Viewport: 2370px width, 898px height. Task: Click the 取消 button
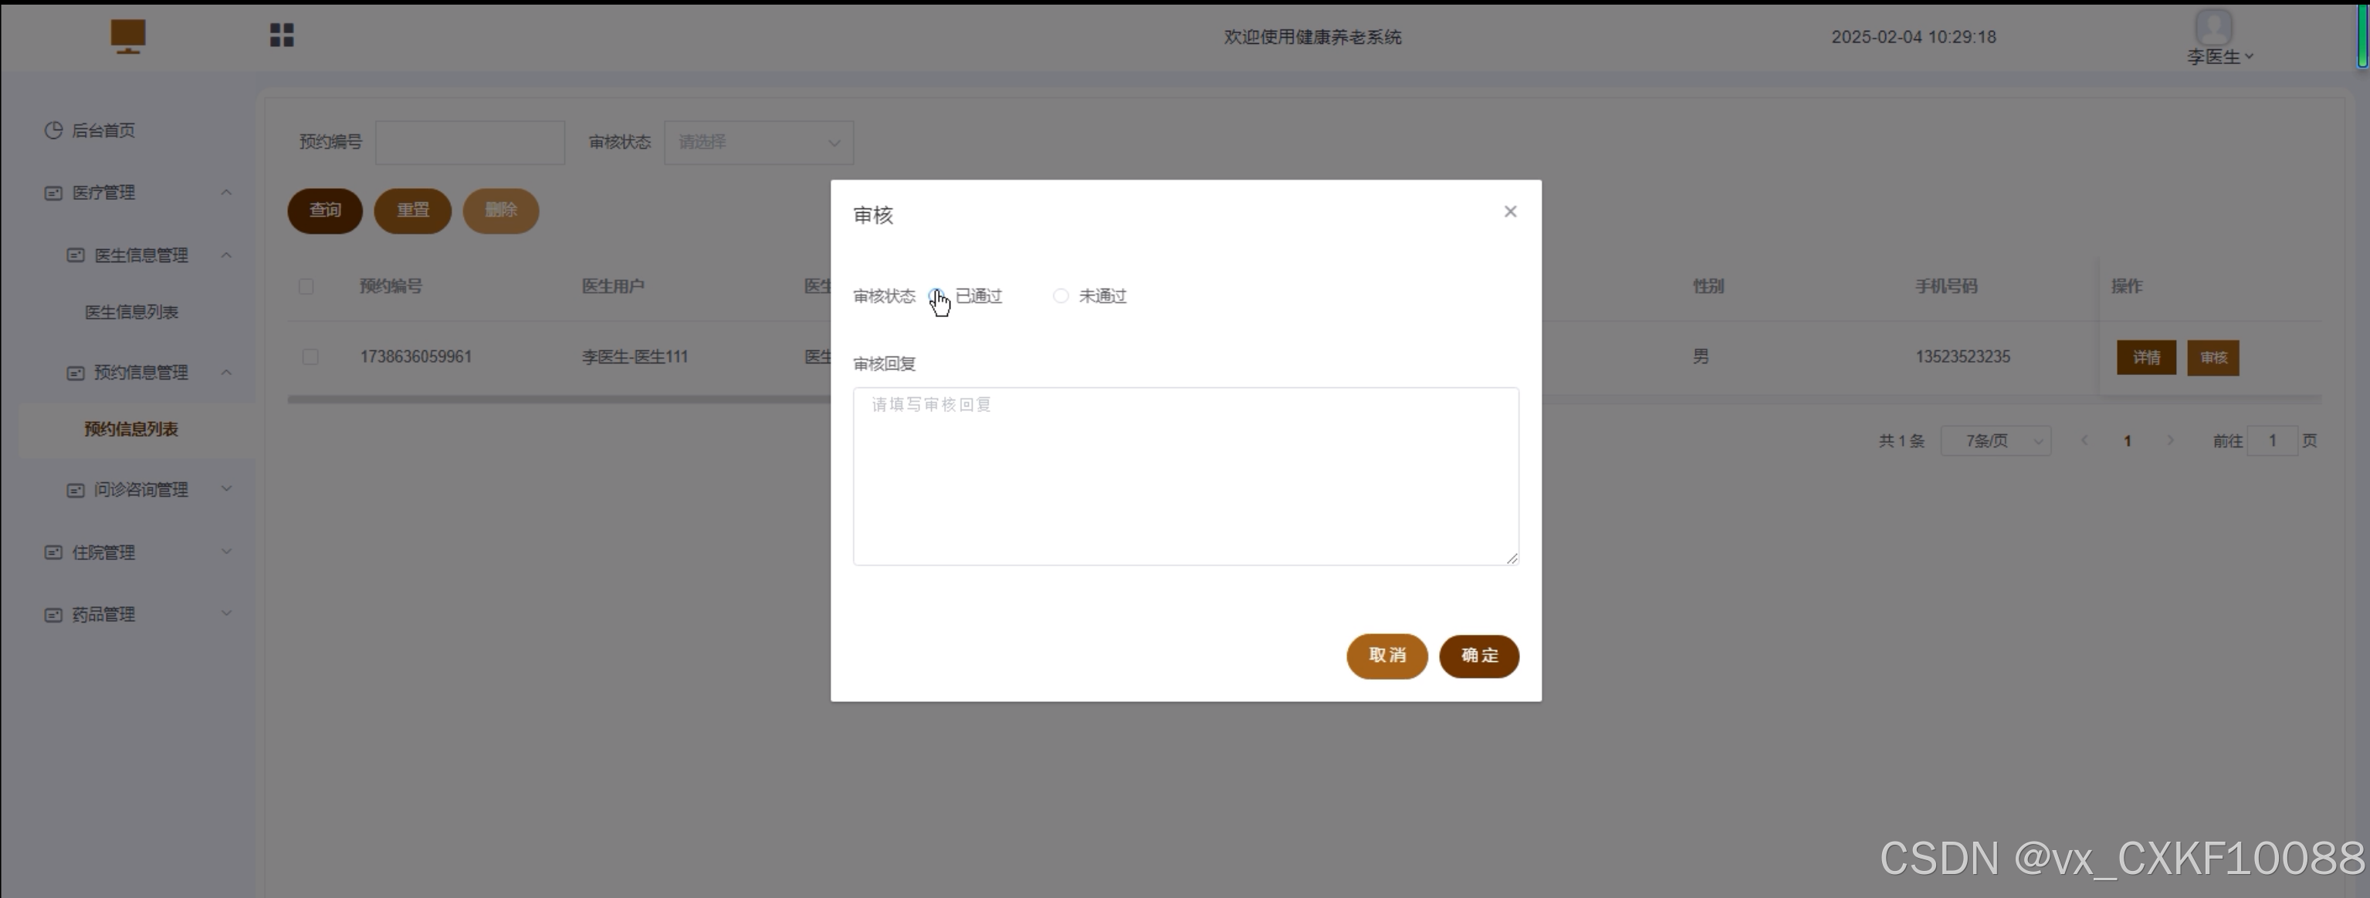tap(1386, 655)
